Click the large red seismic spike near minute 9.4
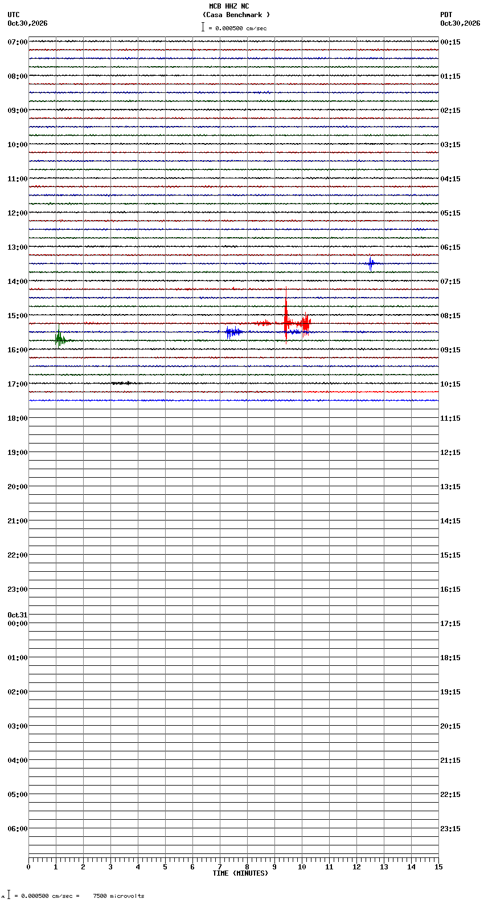Screen dimensions: 484x903 pos(286,315)
